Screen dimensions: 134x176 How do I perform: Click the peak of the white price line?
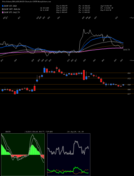point(84,29)
